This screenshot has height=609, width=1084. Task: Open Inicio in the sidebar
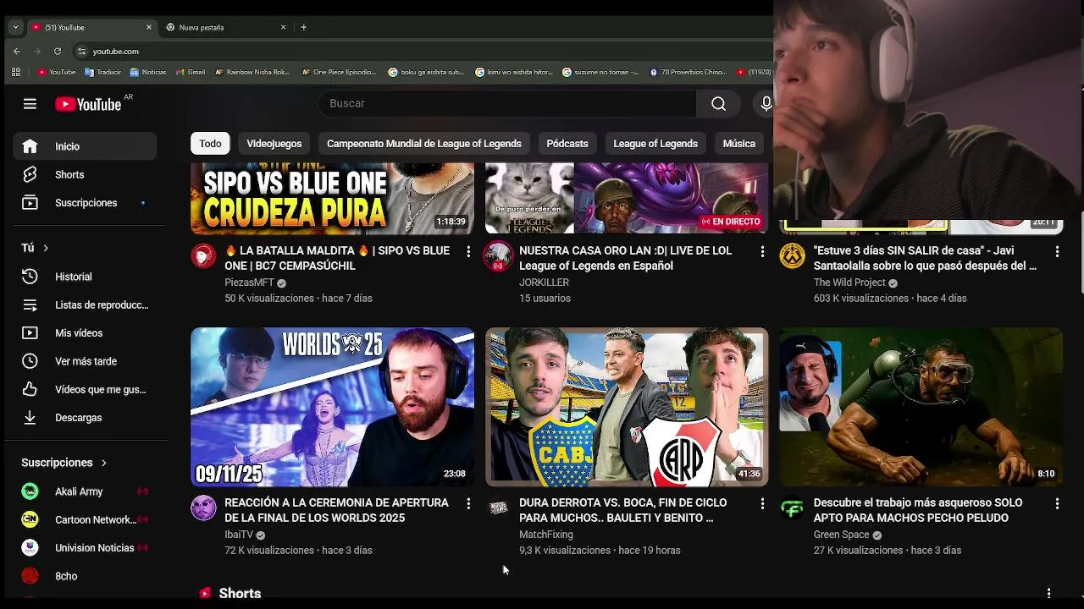[85, 146]
